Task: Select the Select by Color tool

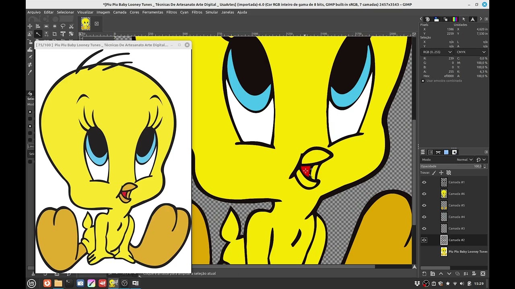Action: (46, 34)
